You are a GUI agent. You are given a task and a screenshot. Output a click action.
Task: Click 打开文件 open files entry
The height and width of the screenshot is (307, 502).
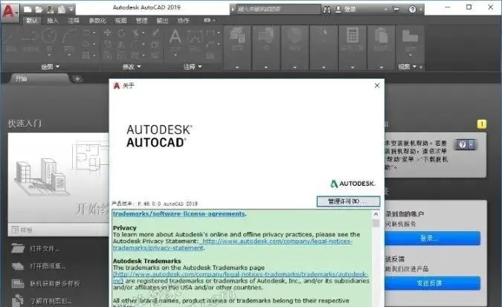[34, 248]
